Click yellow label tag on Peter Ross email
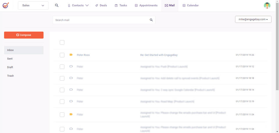This screenshot has width=279, height=133. click(x=71, y=55)
